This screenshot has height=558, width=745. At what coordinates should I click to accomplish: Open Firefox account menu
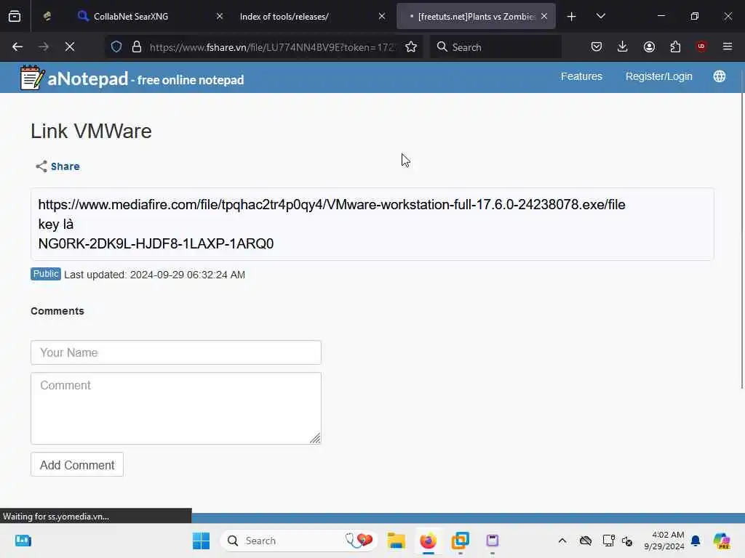click(650, 47)
